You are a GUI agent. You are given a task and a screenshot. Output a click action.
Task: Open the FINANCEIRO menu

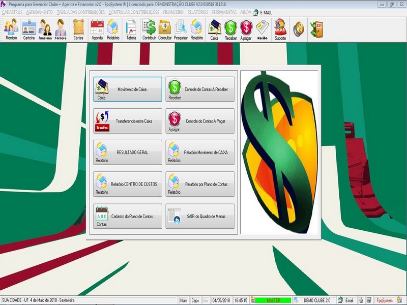click(173, 12)
